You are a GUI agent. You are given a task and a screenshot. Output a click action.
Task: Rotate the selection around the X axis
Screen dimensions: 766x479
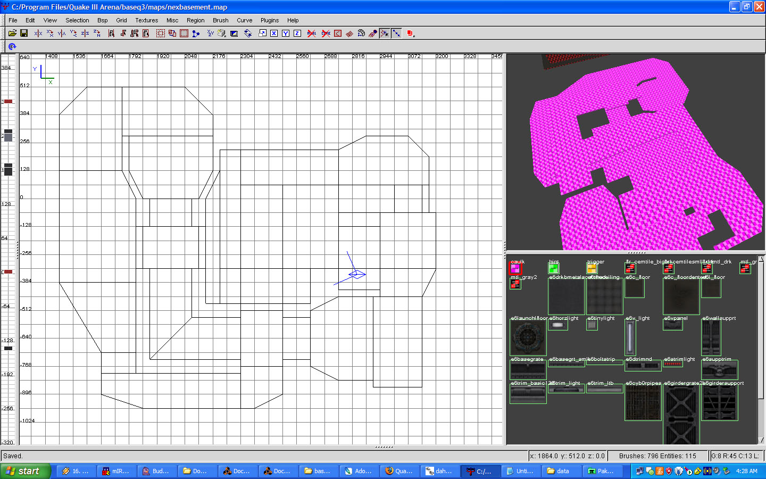pos(50,33)
